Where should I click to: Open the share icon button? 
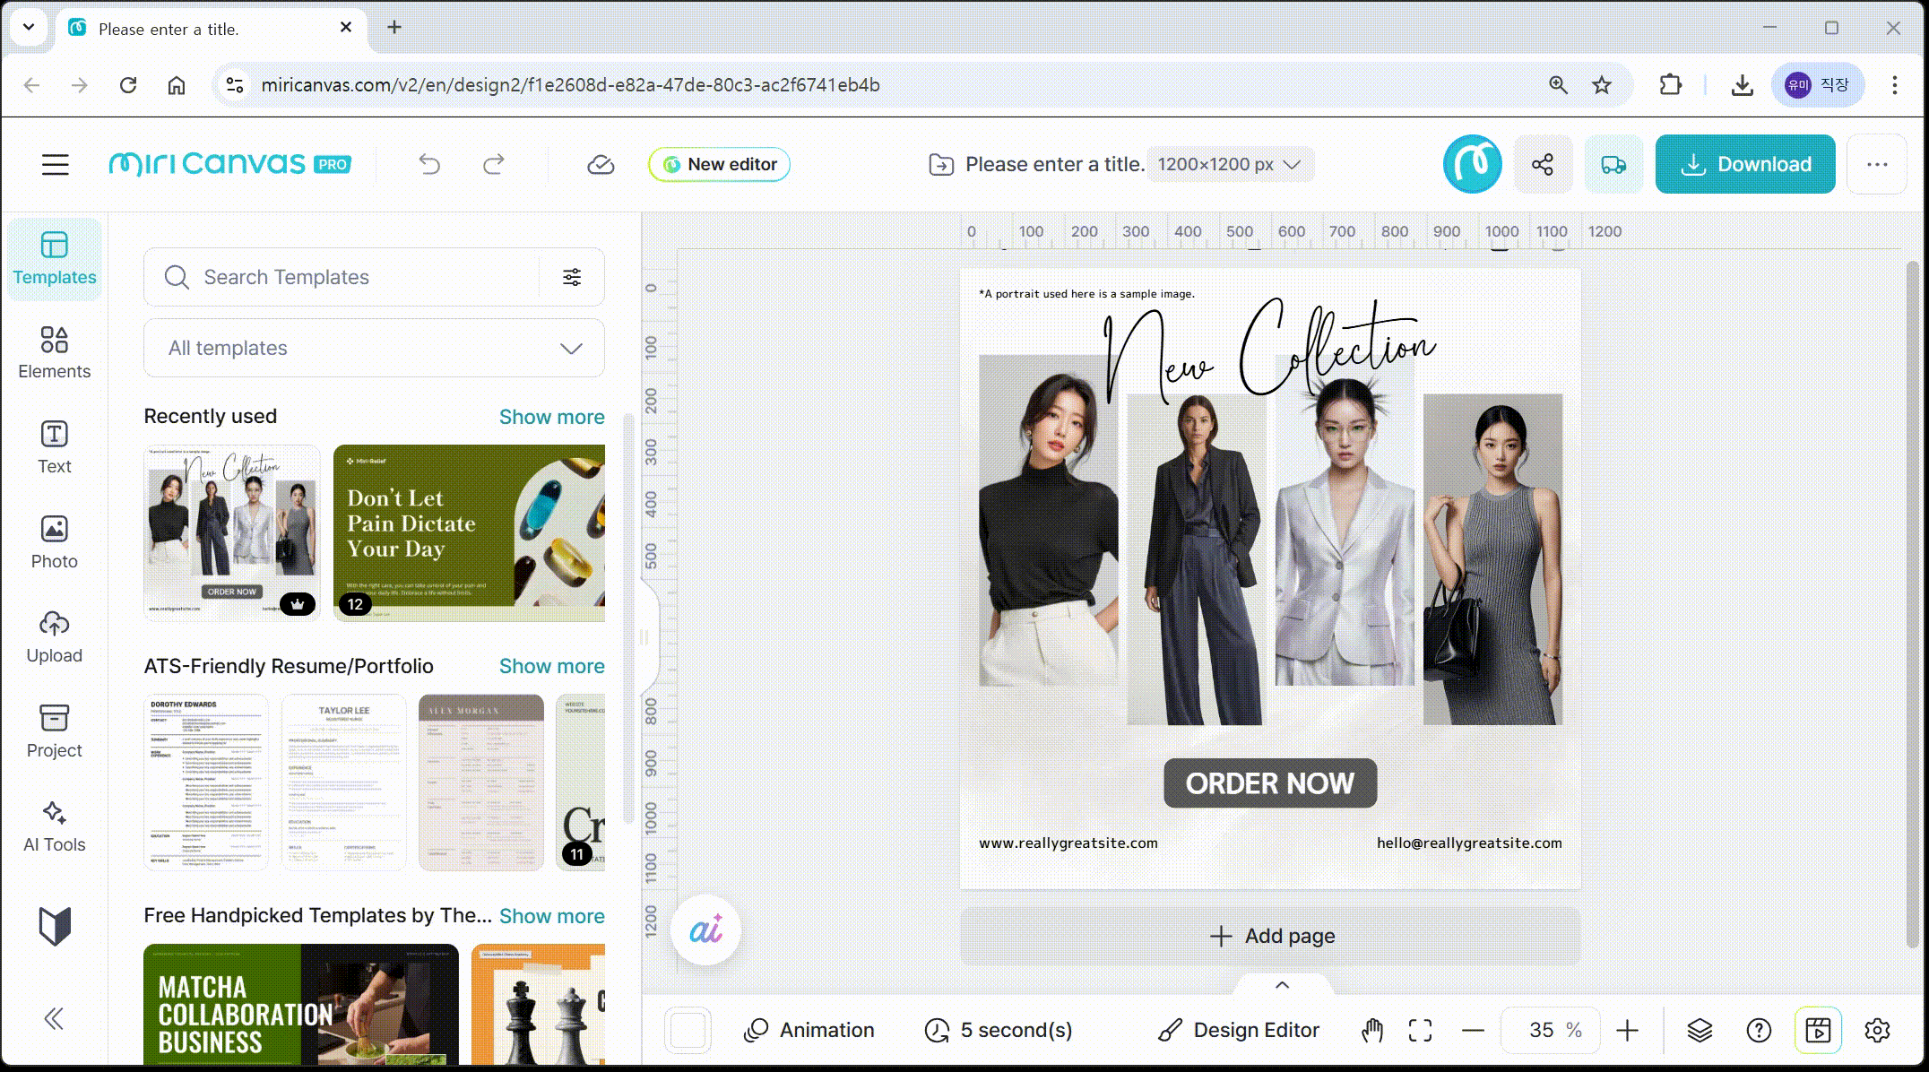[x=1543, y=164]
